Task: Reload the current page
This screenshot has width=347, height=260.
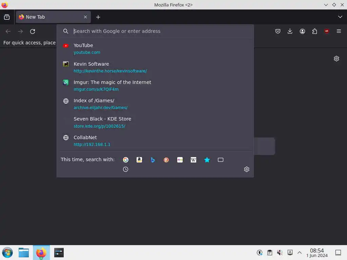Action: 33,31
